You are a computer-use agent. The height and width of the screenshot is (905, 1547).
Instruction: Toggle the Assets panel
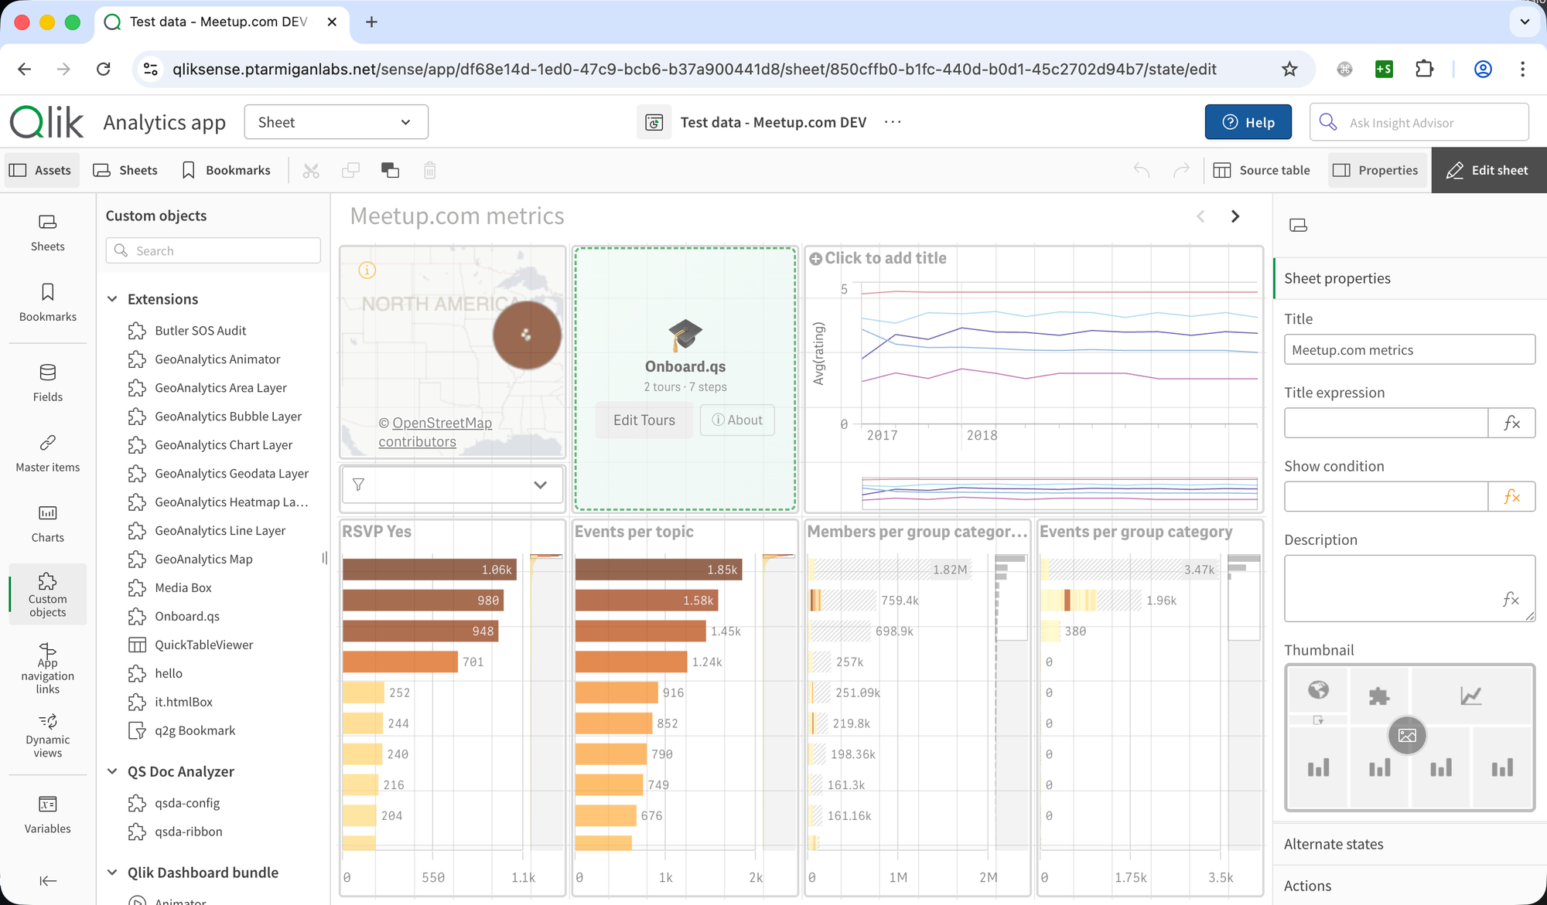coord(42,170)
